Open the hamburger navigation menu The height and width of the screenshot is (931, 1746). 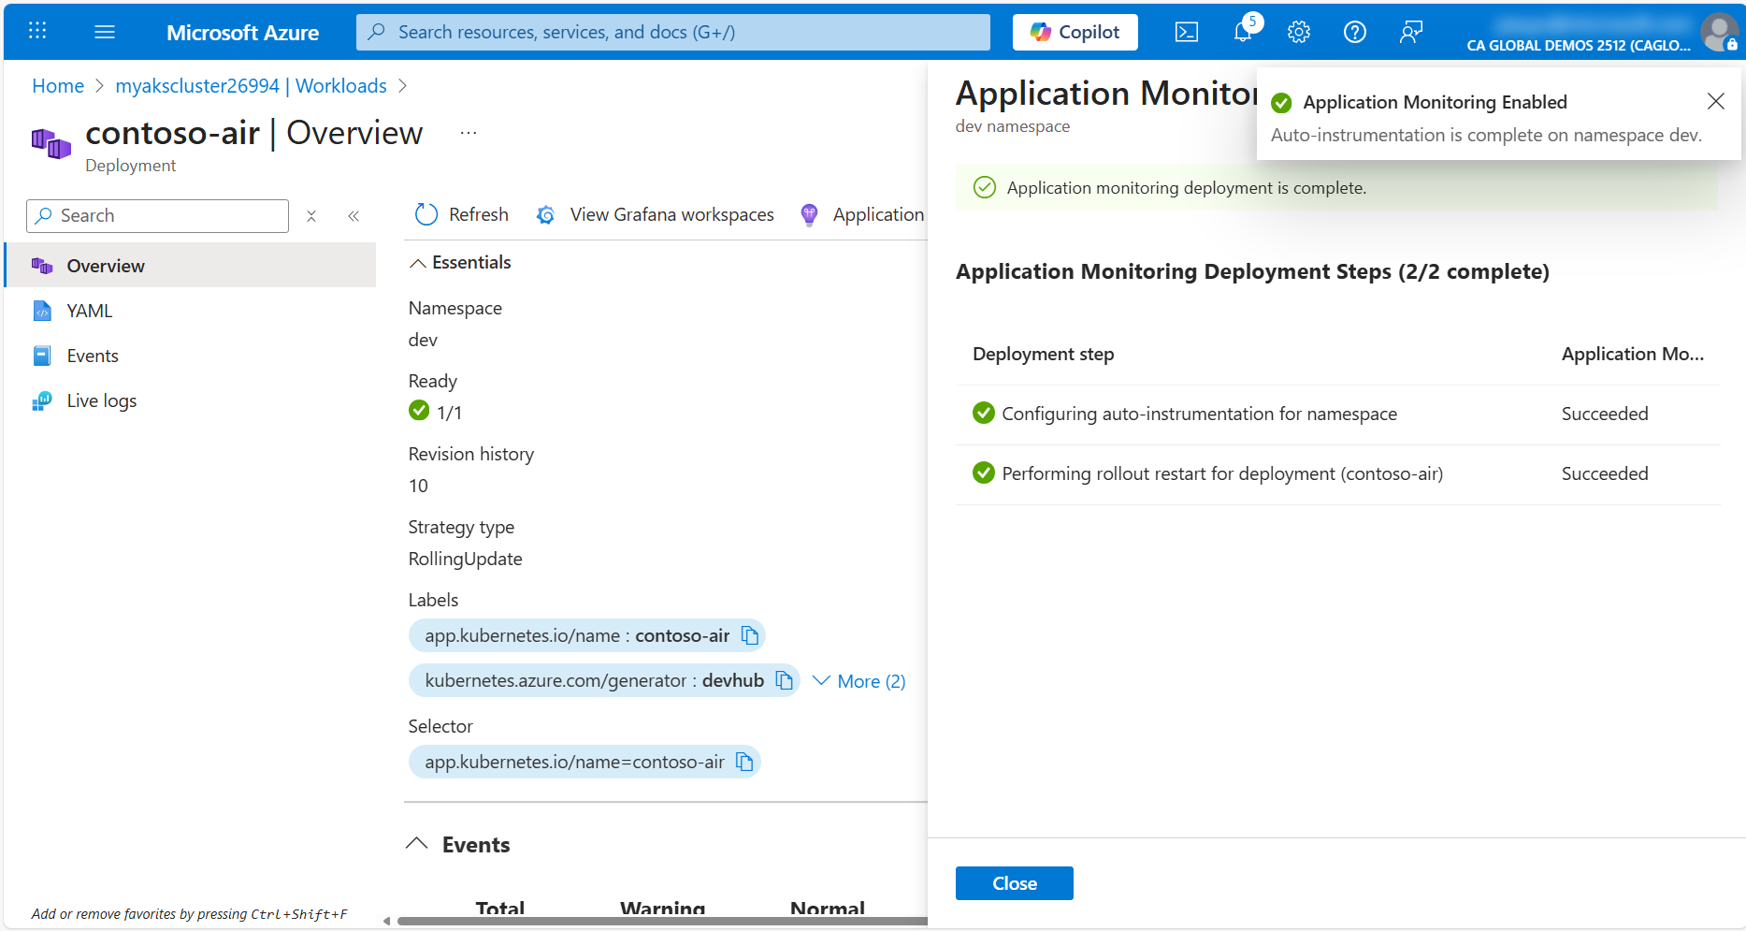click(105, 32)
